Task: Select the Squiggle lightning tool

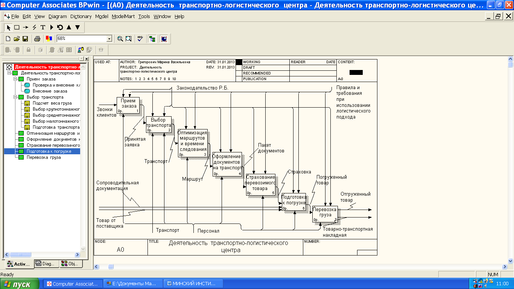Action: coord(34,27)
